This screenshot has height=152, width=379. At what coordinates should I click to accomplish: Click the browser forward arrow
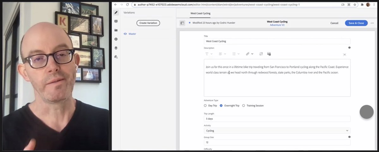coord(121,5)
